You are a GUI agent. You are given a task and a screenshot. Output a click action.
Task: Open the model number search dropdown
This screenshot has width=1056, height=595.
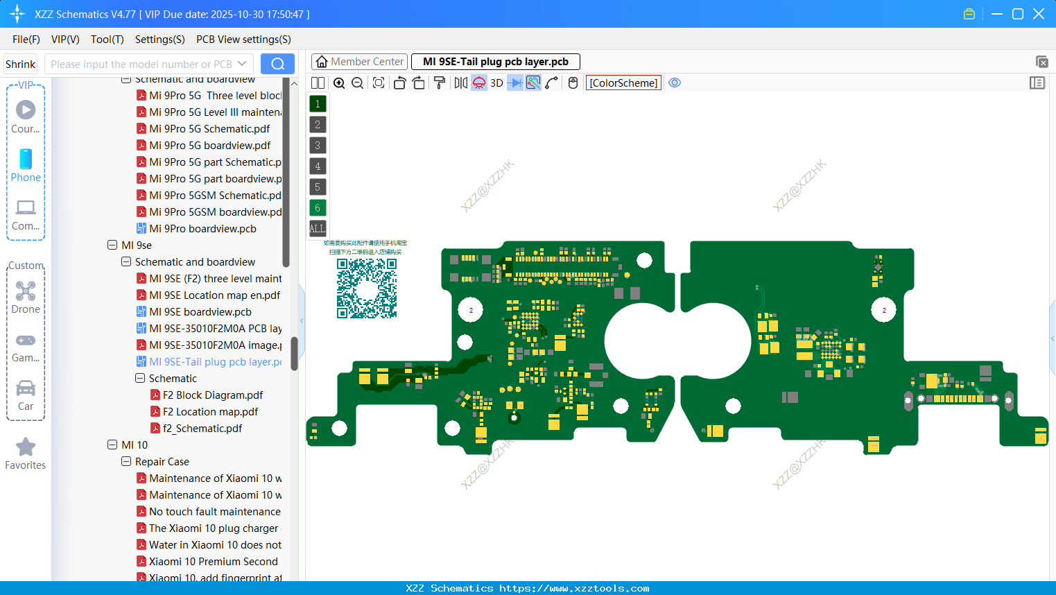tap(242, 63)
